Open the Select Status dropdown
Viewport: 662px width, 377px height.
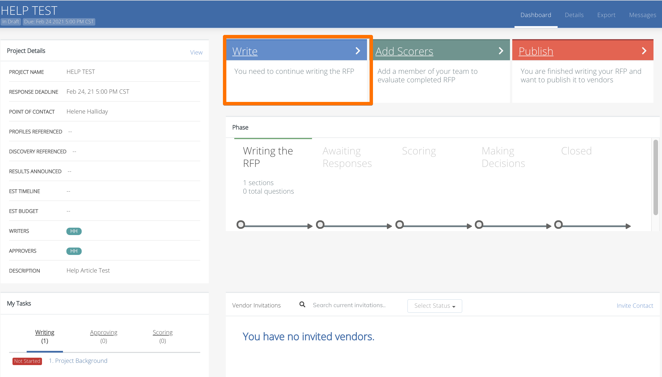tap(435, 306)
